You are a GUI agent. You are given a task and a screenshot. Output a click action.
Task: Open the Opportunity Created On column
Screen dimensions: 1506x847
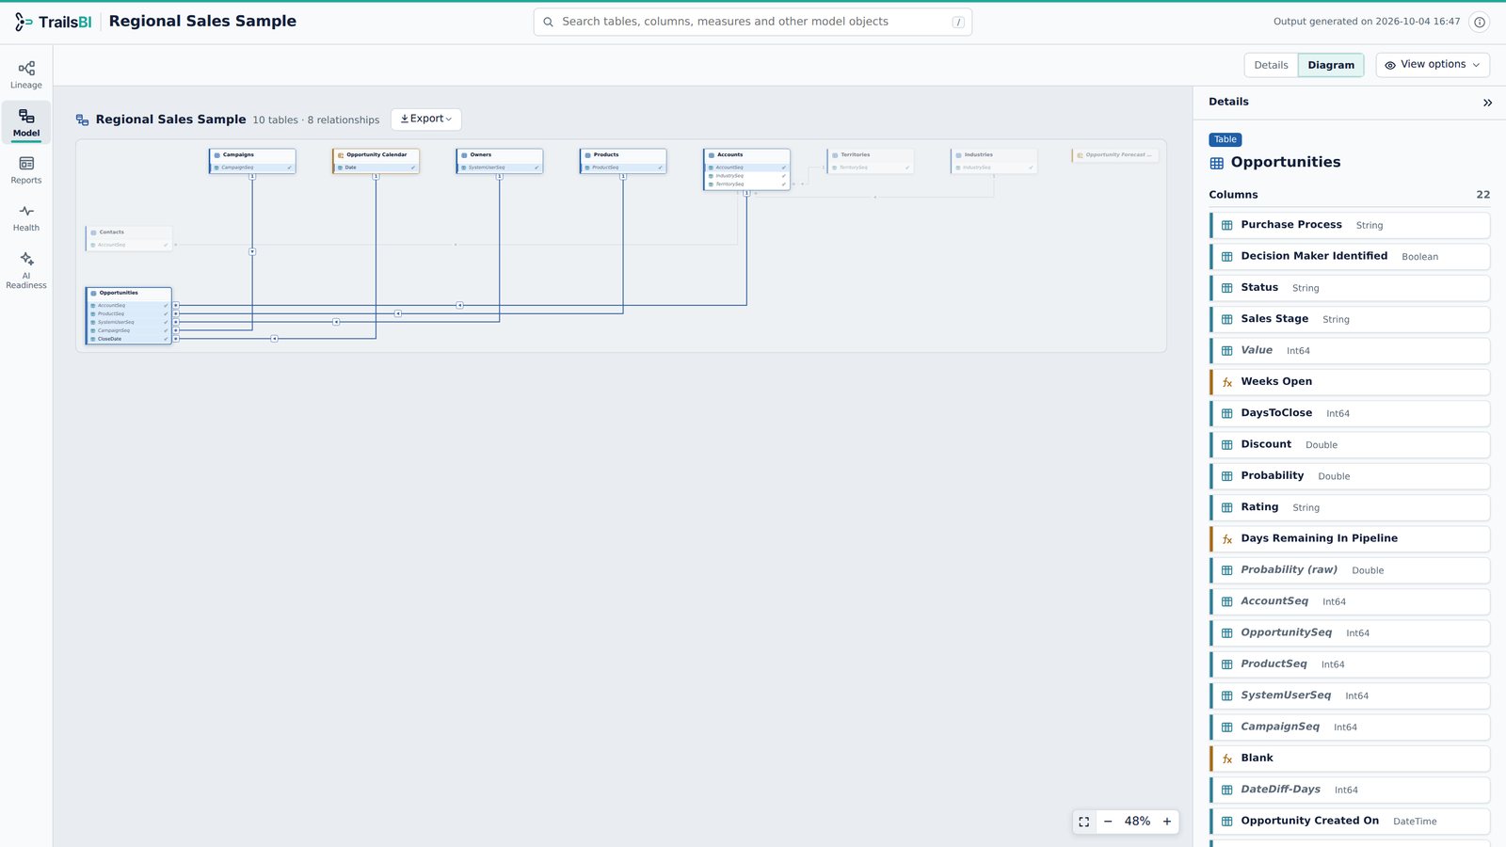coord(1350,821)
